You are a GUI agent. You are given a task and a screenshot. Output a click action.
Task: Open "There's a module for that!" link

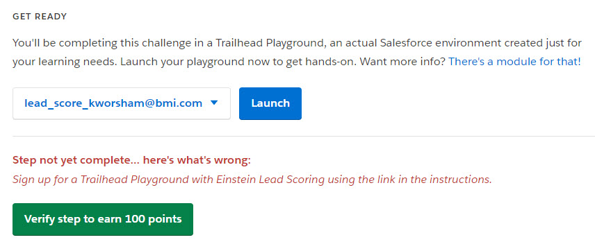click(514, 62)
